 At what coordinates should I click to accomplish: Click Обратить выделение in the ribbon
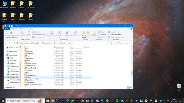116,37
